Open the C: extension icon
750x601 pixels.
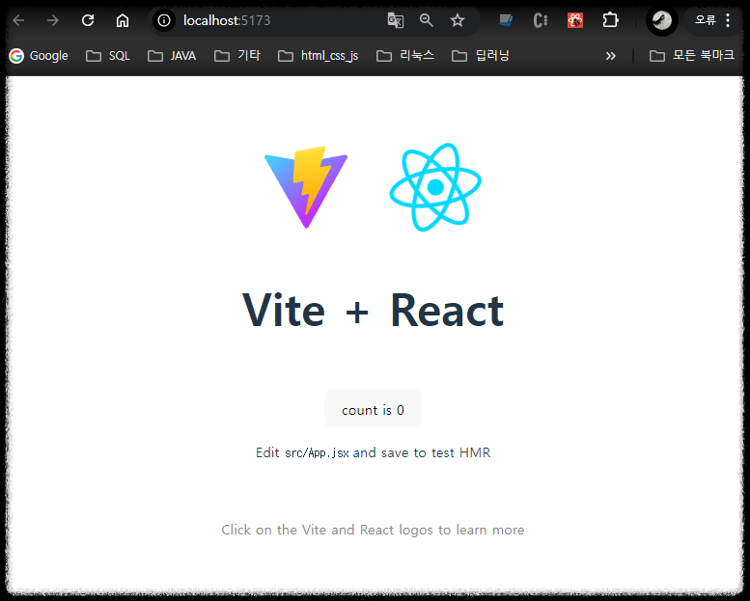click(x=541, y=20)
